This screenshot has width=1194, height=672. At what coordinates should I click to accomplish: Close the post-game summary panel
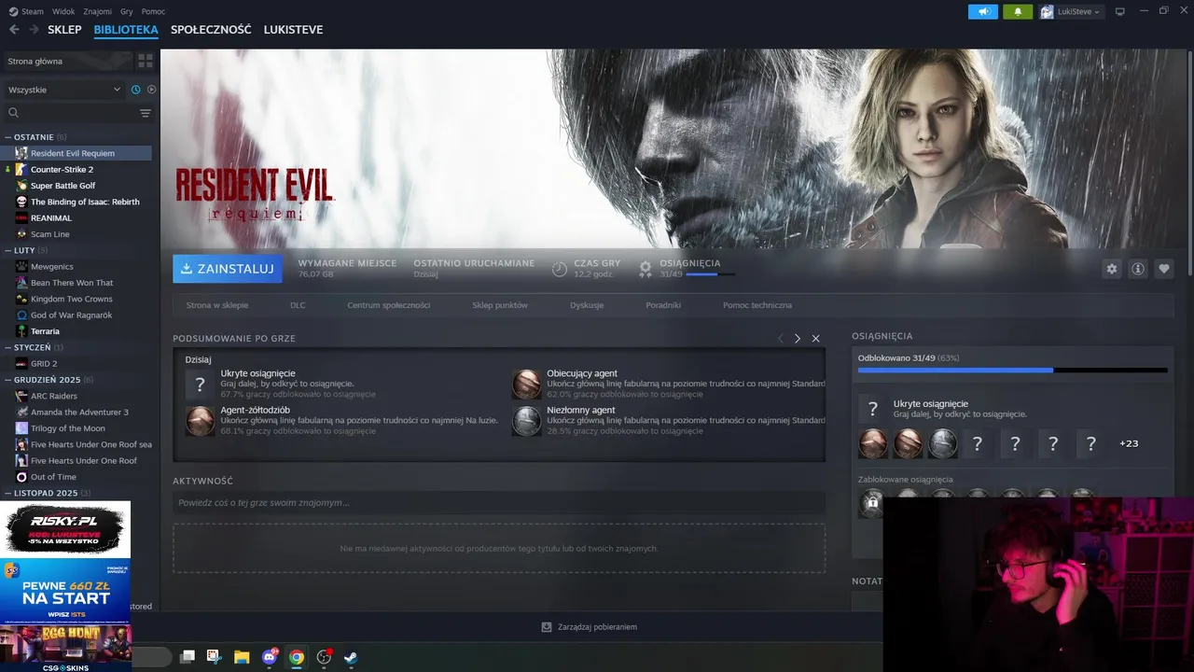815,339
